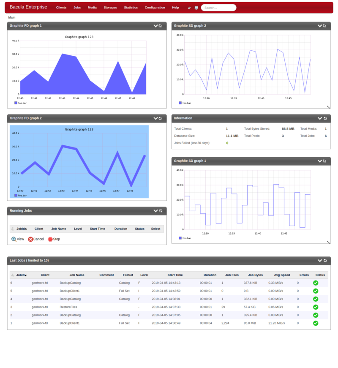
Task: Toggle sorting on the JobId column in Last Jobs
Action: point(19,275)
